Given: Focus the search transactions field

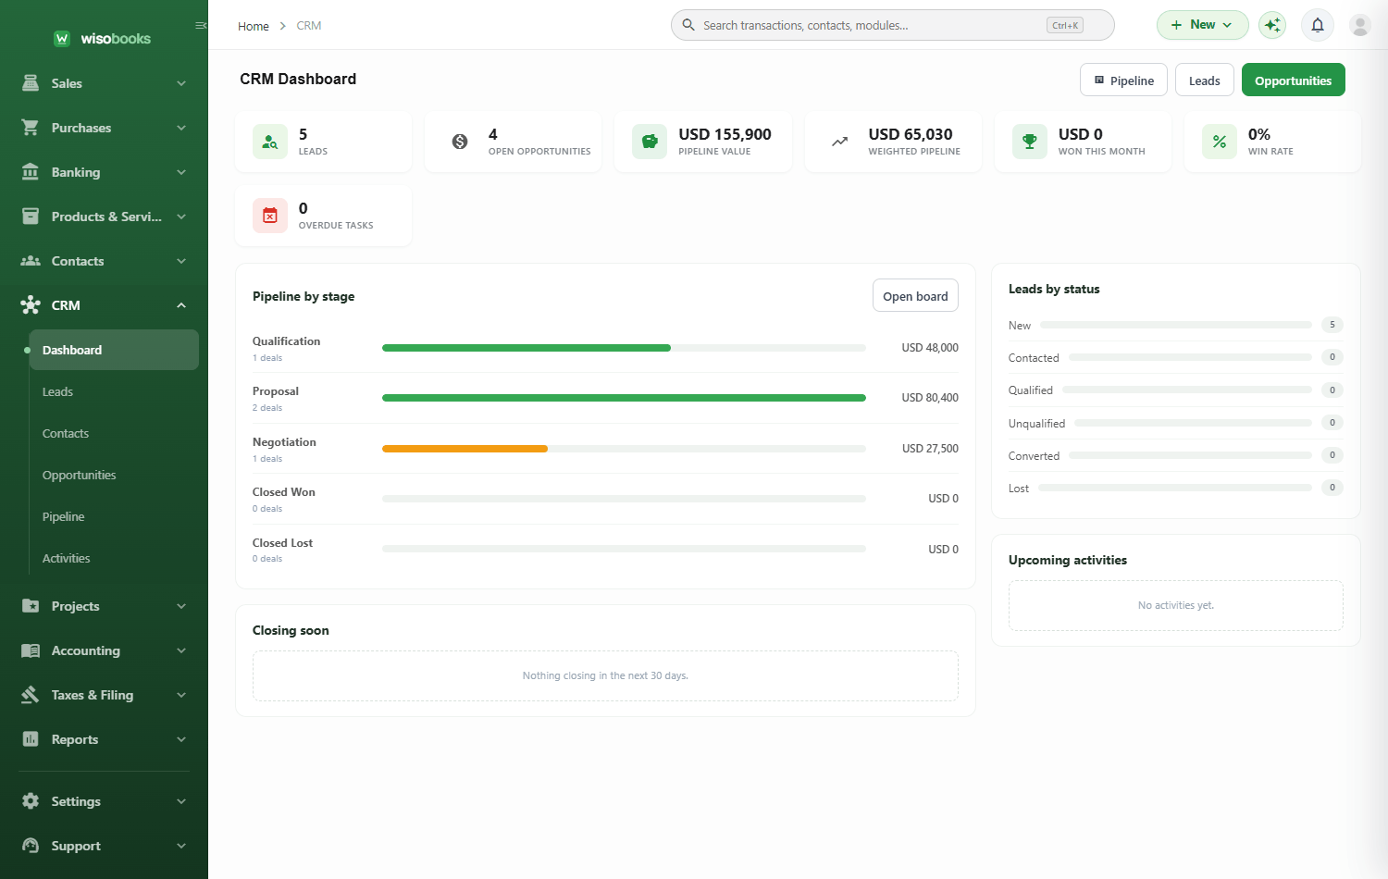Looking at the screenshot, I should tap(892, 25).
